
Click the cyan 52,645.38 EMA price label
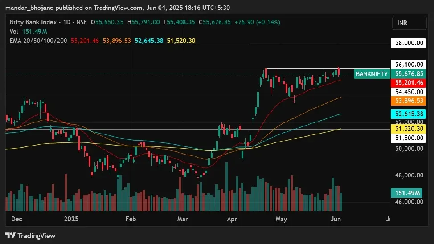[x=408, y=114]
